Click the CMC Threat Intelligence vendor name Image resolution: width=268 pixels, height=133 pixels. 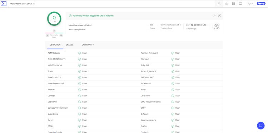(151, 102)
